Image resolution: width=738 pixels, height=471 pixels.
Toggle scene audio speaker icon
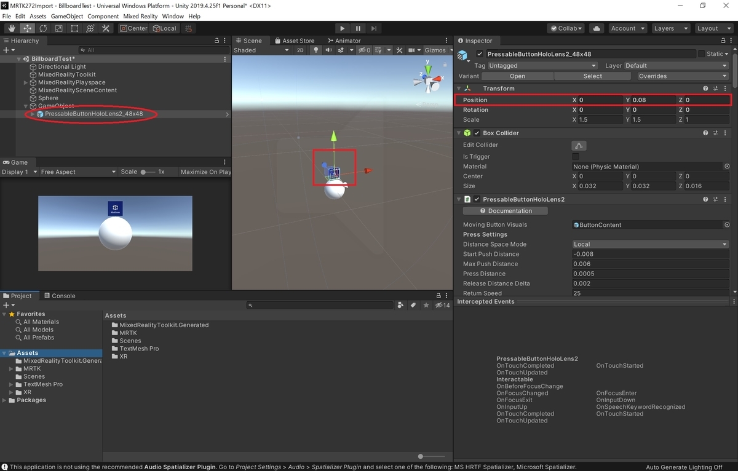pos(329,50)
